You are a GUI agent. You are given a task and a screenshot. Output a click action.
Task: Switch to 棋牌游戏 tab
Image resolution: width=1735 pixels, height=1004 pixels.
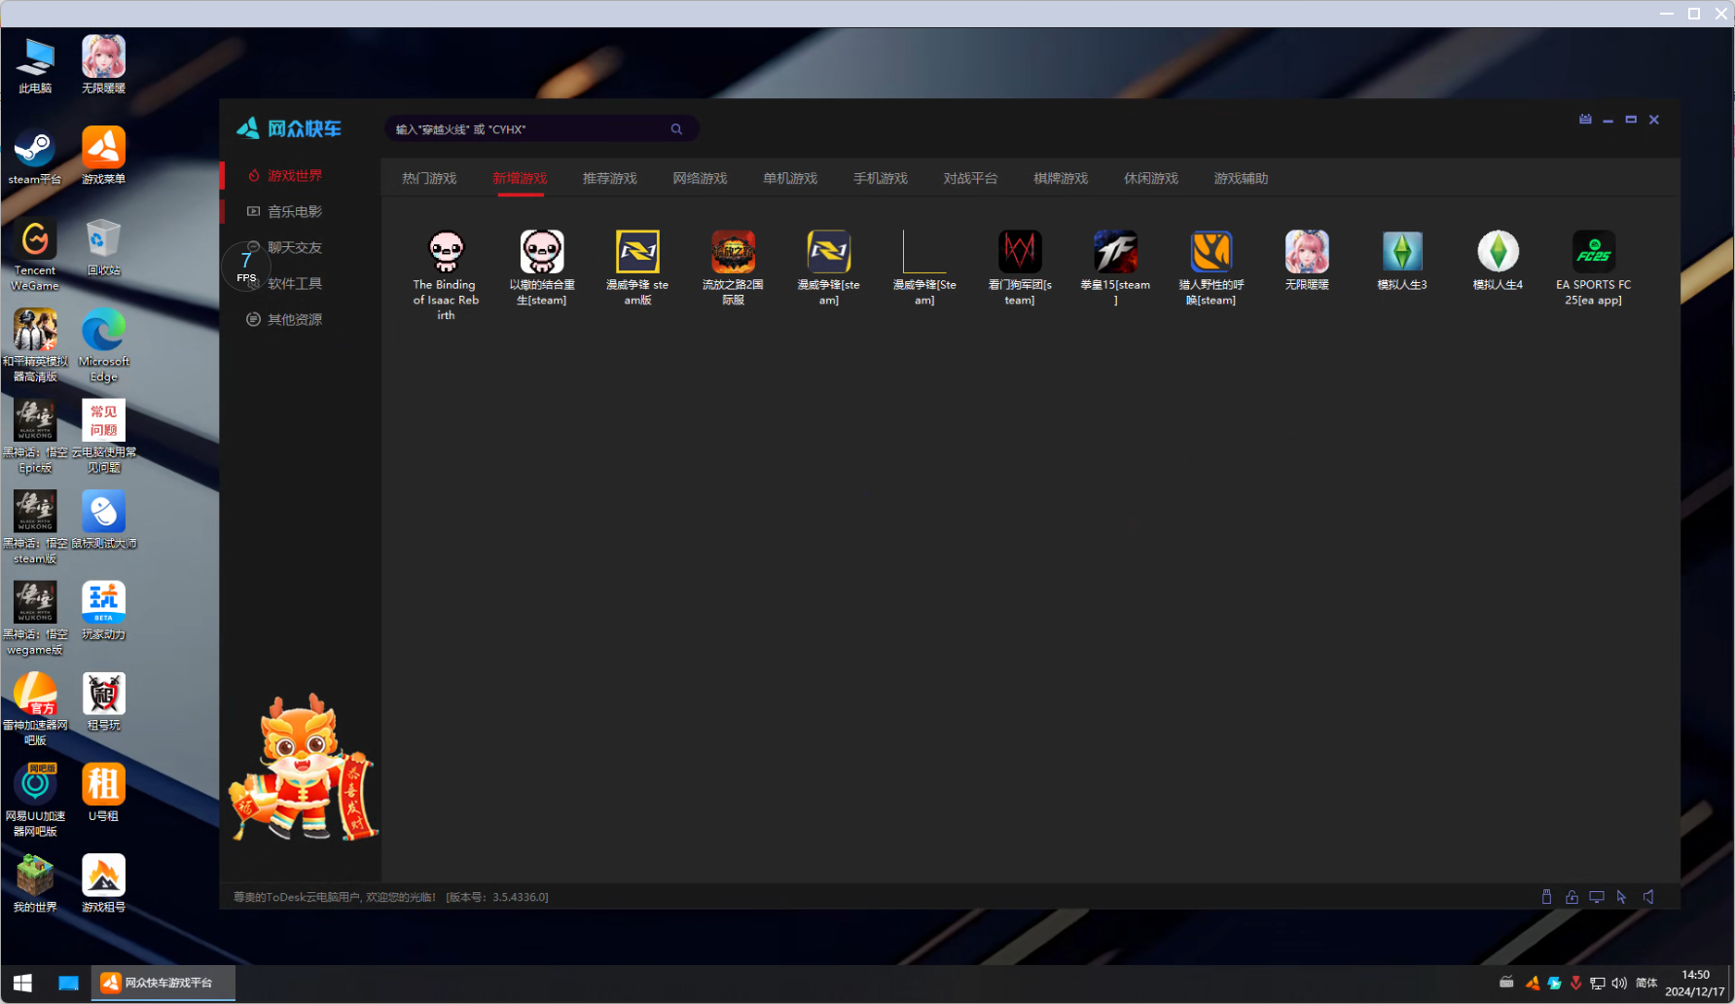point(1061,178)
